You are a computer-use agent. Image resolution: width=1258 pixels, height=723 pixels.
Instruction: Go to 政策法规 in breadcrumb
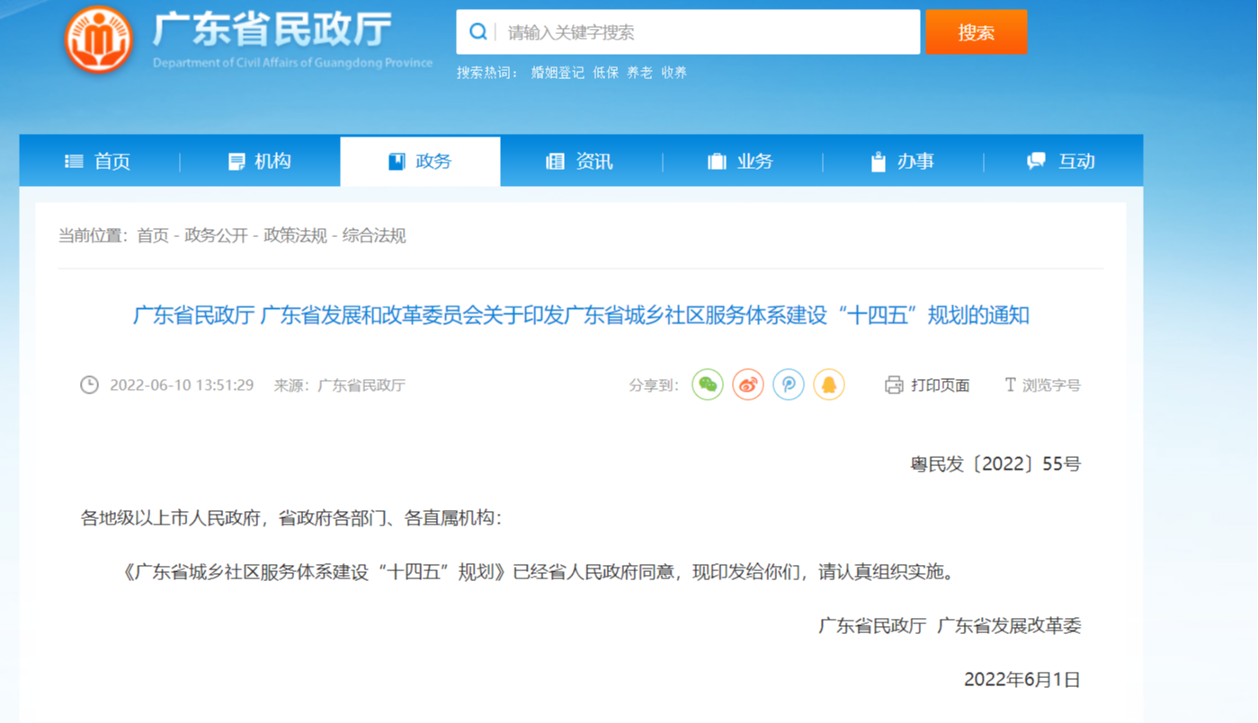point(295,235)
